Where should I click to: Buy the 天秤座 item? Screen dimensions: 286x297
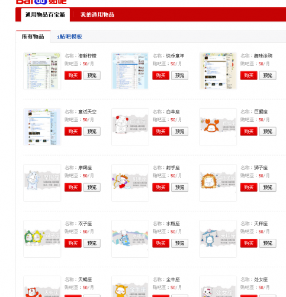249,243
